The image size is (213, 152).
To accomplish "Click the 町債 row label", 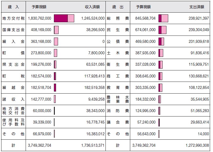I will click(x=13, y=53).
